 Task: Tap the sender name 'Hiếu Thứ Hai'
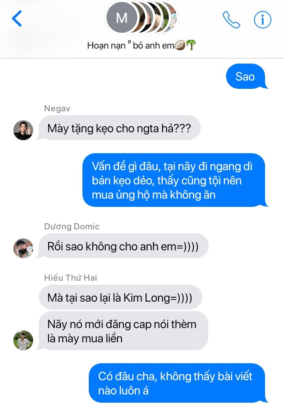(x=71, y=278)
